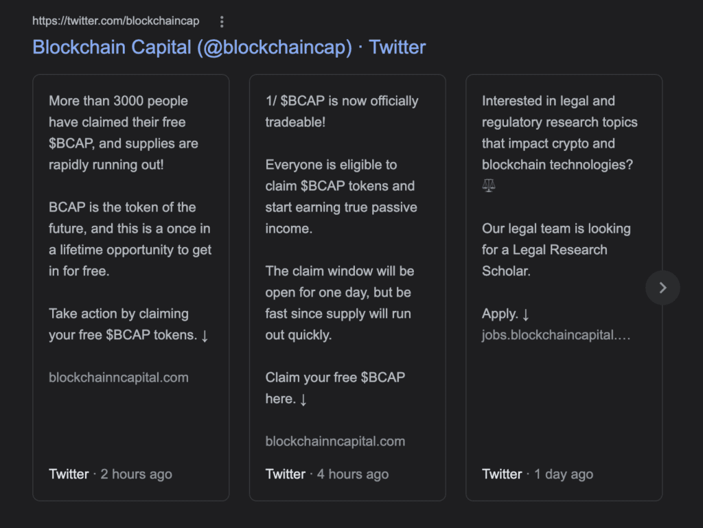
Task: Click the twitter.com/blockchaincap URL text
Action: (115, 21)
